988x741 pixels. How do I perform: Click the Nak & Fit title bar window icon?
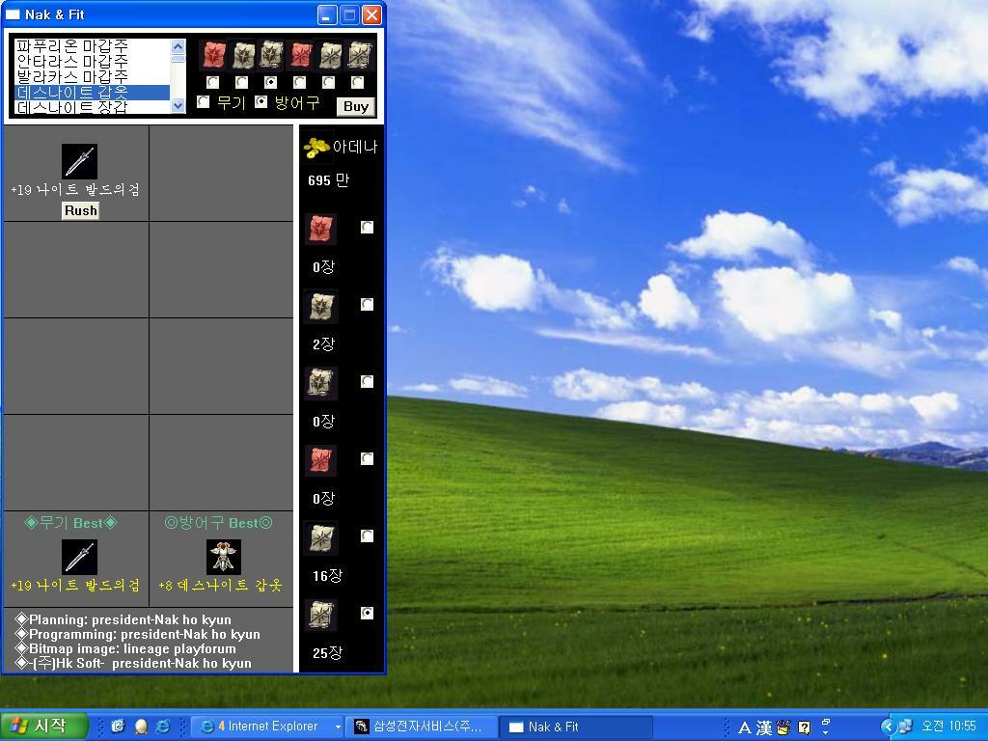pyautogui.click(x=13, y=14)
